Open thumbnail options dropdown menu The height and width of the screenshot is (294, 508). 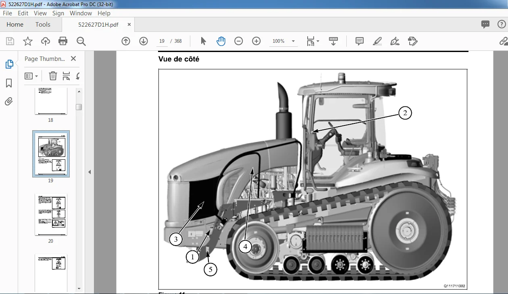[x=31, y=76]
